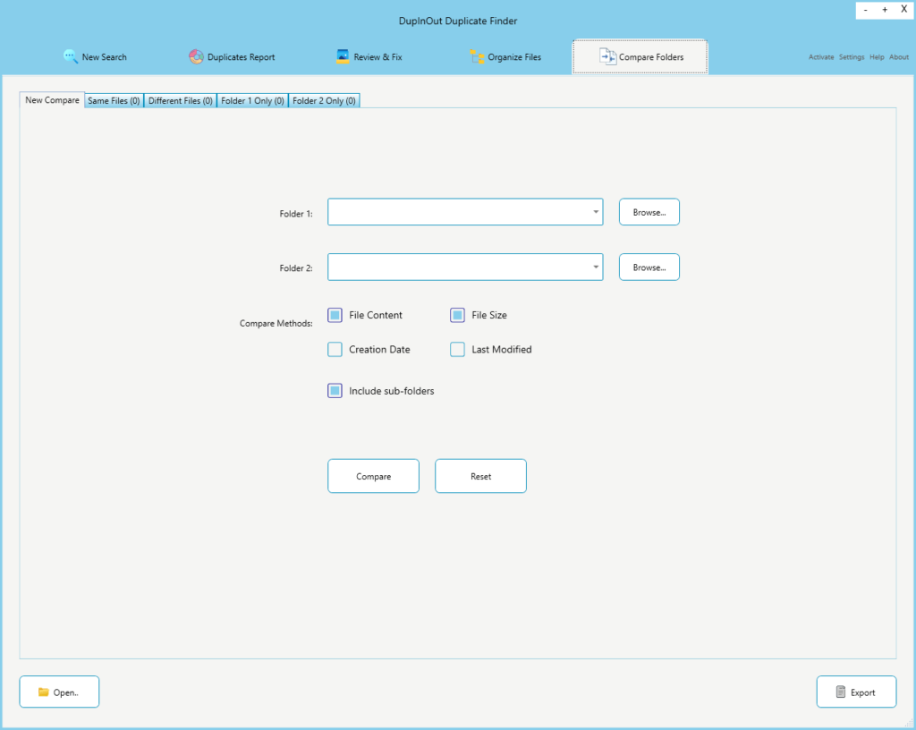Enable the Creation Date compare method

tap(335, 349)
